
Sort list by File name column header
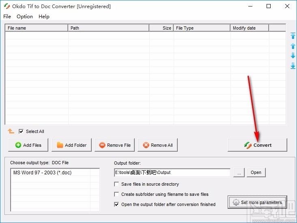[x=37, y=28]
